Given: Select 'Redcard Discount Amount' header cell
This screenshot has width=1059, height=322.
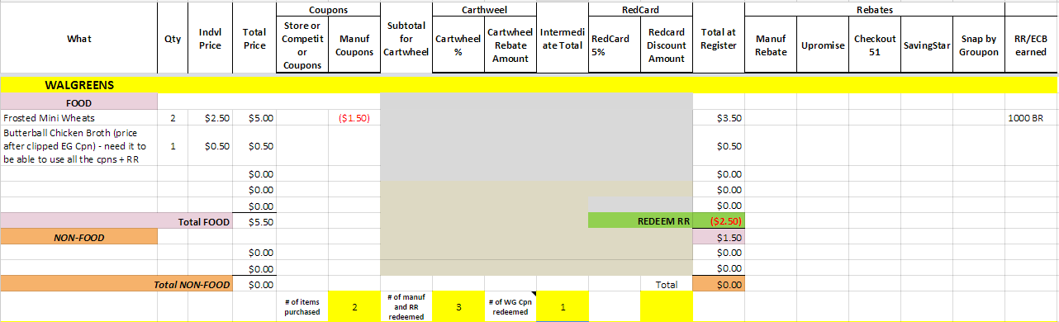Looking at the screenshot, I should click(x=667, y=45).
